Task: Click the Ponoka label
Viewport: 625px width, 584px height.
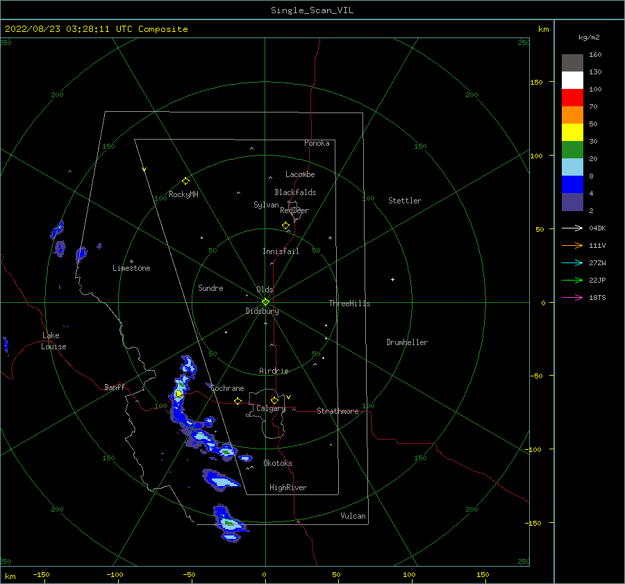Action: pyautogui.click(x=317, y=143)
